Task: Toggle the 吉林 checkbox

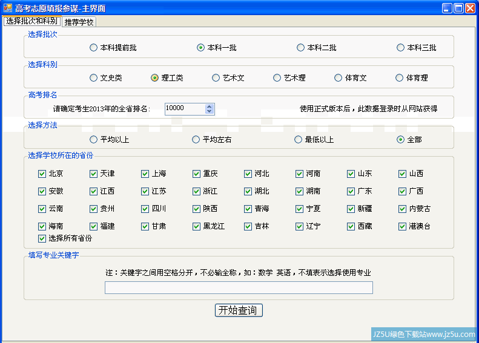Action: pos(248,226)
